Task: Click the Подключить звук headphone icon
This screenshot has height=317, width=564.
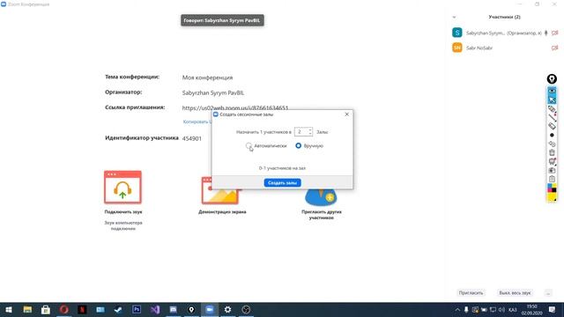Action: 122,188
